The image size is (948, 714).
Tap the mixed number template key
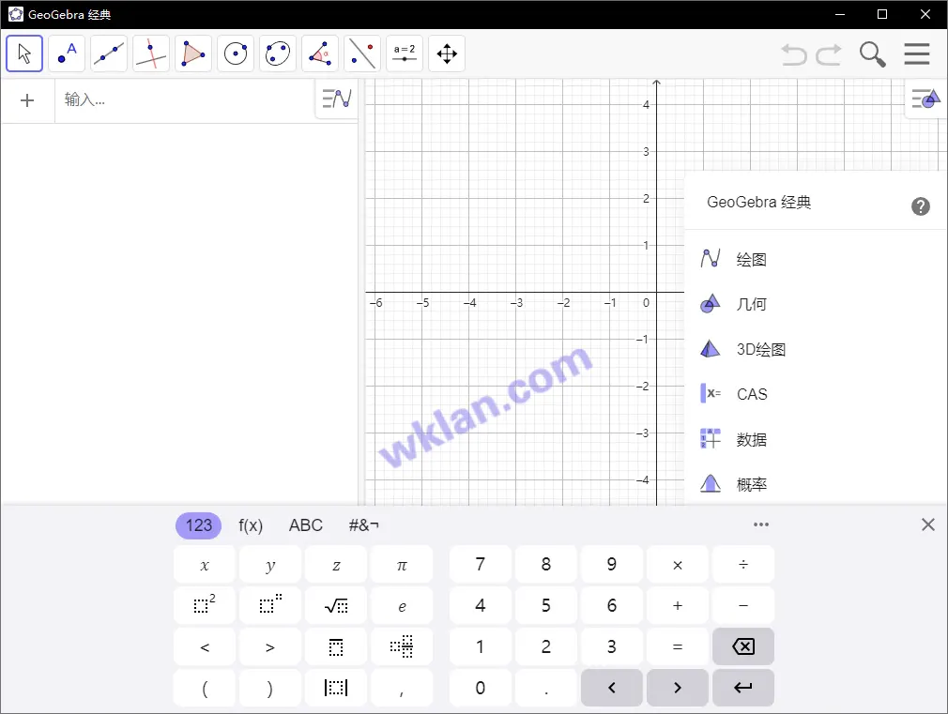click(x=402, y=646)
